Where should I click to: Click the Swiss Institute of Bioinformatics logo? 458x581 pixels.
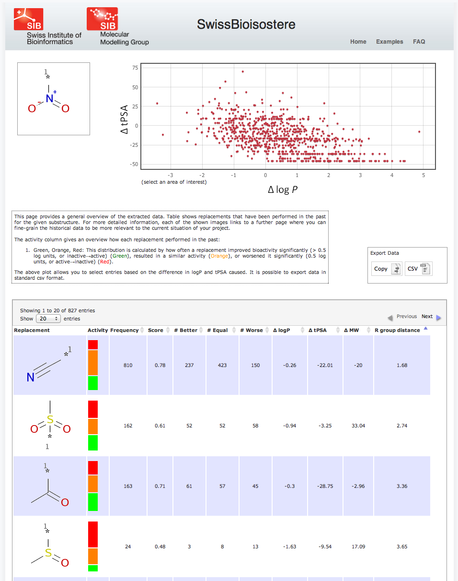47,27
